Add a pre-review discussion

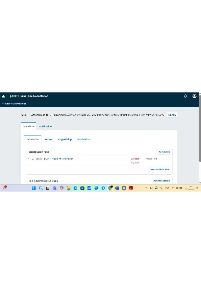pyautogui.click(x=161, y=180)
